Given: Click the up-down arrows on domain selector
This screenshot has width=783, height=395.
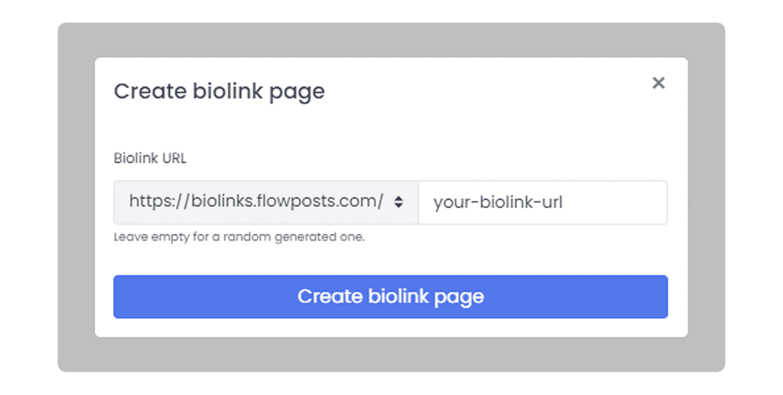Looking at the screenshot, I should coord(398,202).
